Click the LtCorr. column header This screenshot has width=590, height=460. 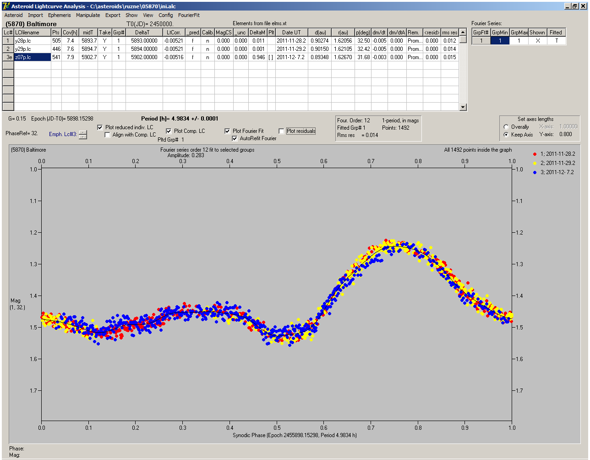pyautogui.click(x=174, y=33)
